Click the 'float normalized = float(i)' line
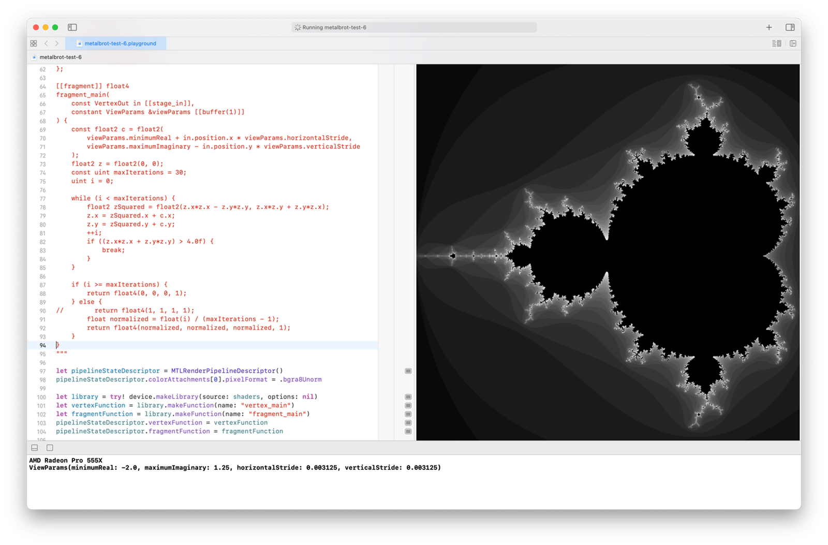Viewport: 828px width, 545px height. tap(183, 319)
